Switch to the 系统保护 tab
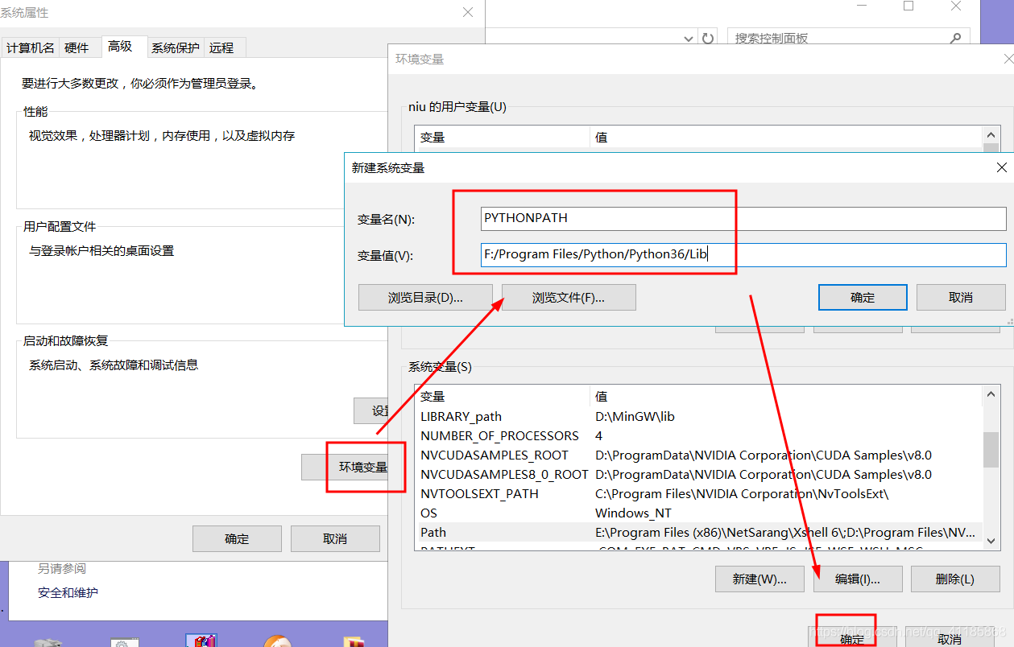 176,47
